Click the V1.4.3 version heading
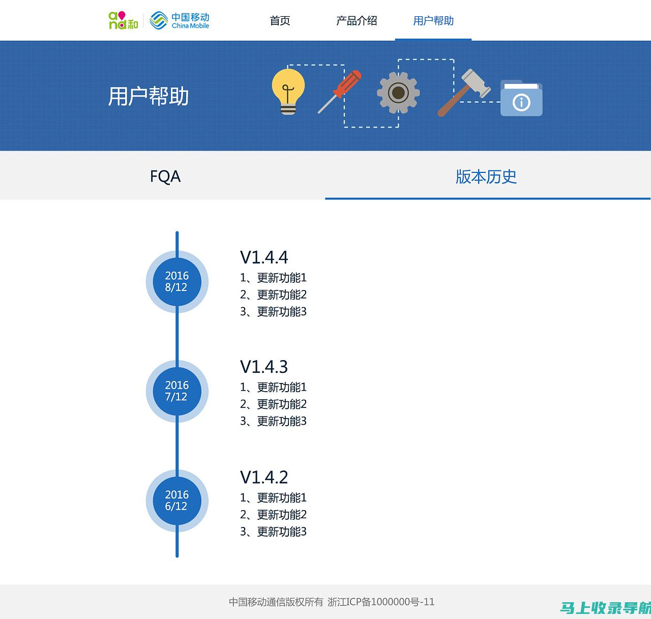The image size is (651, 619). 264,367
